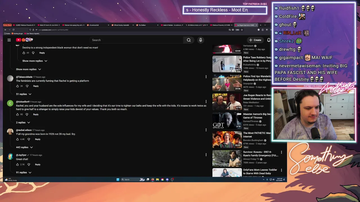
Task: Dislike the rachel.wilson comment
Action: (x=29, y=139)
